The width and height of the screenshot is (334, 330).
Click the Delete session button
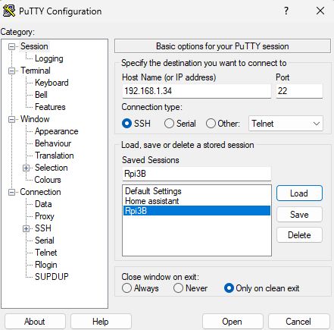pos(299,235)
